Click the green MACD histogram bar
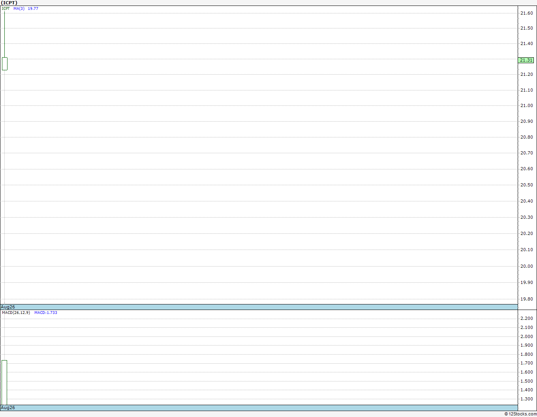537x417 pixels. [4, 382]
